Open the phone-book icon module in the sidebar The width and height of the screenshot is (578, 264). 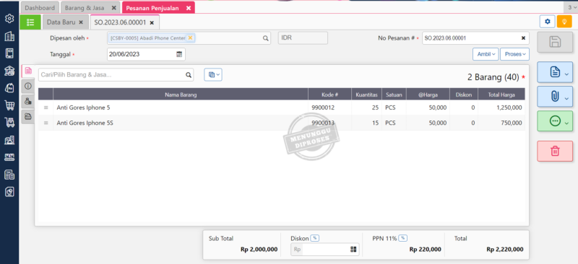[x=9, y=53]
